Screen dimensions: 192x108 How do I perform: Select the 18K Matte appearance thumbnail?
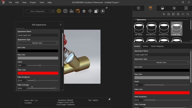(x=139, y=29)
